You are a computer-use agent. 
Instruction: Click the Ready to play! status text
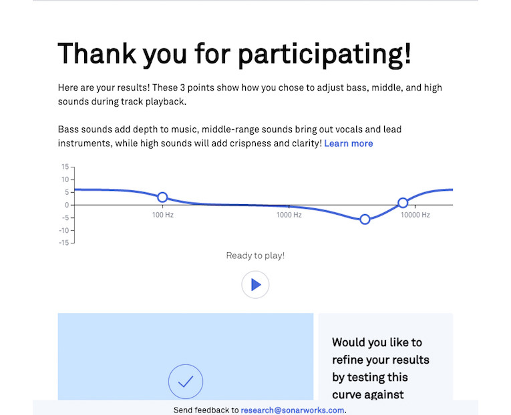pos(255,256)
